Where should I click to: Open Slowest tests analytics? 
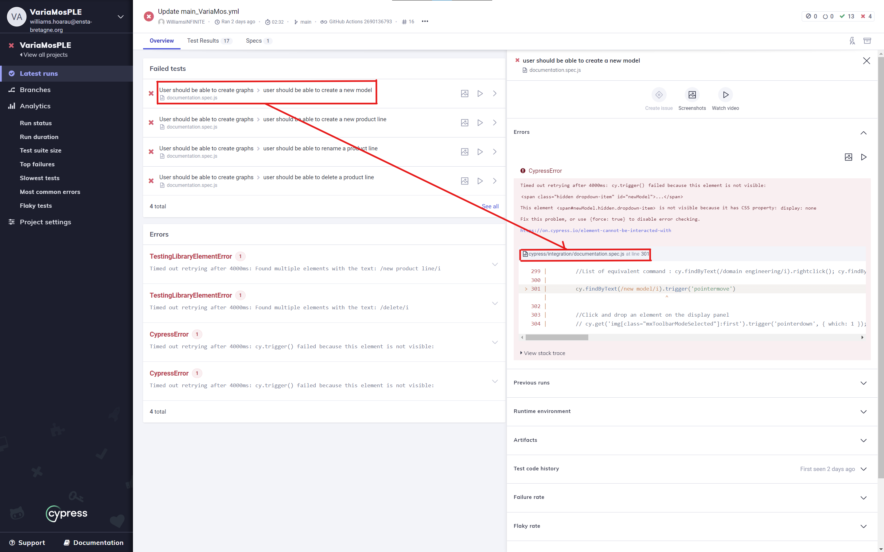coord(39,178)
